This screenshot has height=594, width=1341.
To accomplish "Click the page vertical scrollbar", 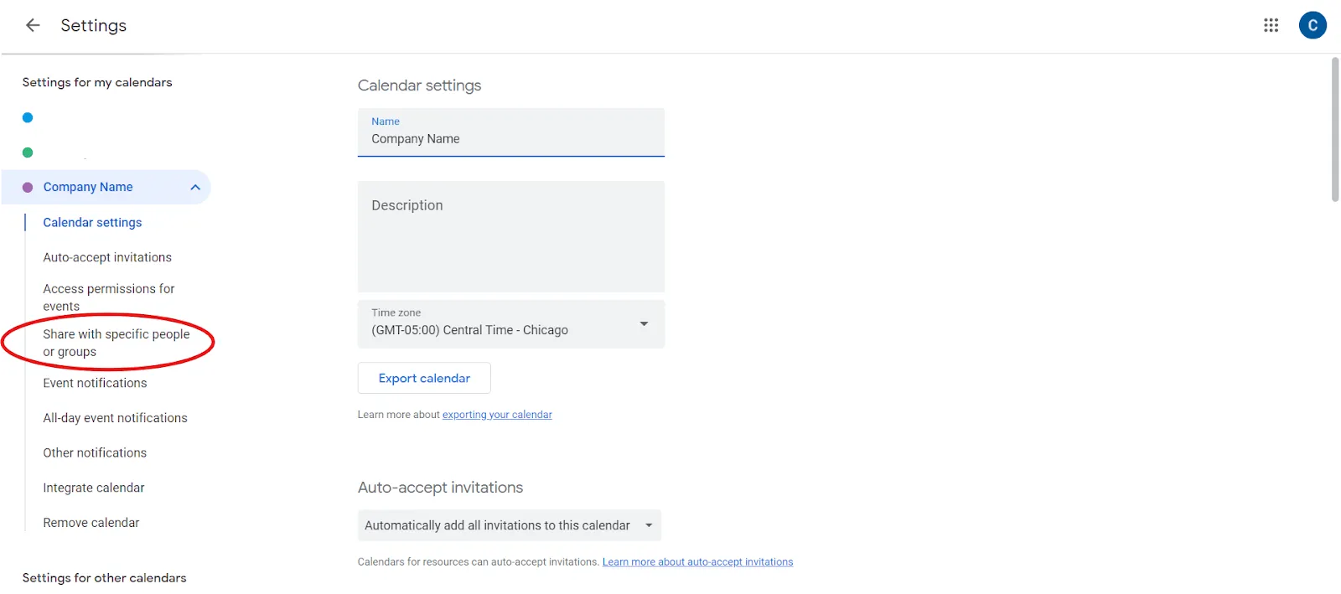I will click(1335, 130).
